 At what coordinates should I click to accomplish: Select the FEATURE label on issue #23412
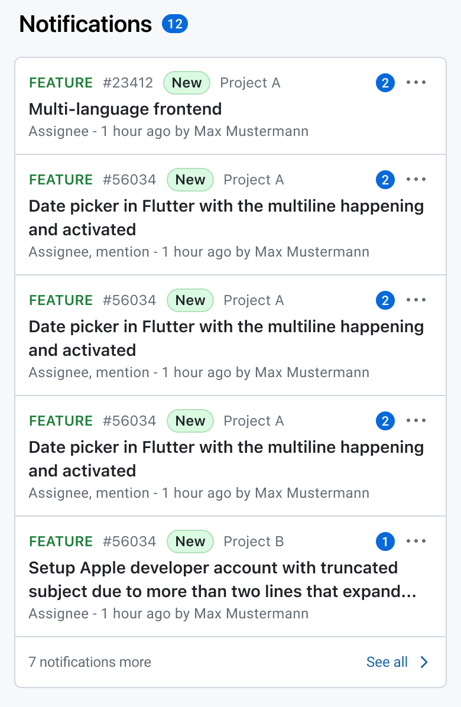pos(61,83)
